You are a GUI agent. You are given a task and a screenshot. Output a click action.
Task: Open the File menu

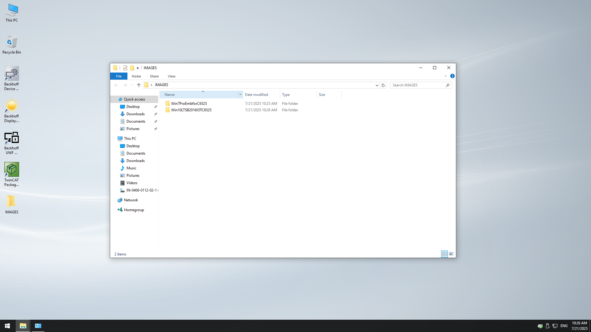click(119, 76)
